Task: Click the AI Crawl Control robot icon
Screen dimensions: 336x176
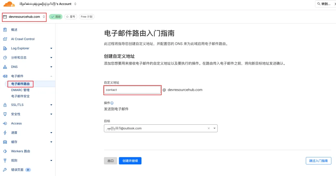Action: click(x=5, y=39)
